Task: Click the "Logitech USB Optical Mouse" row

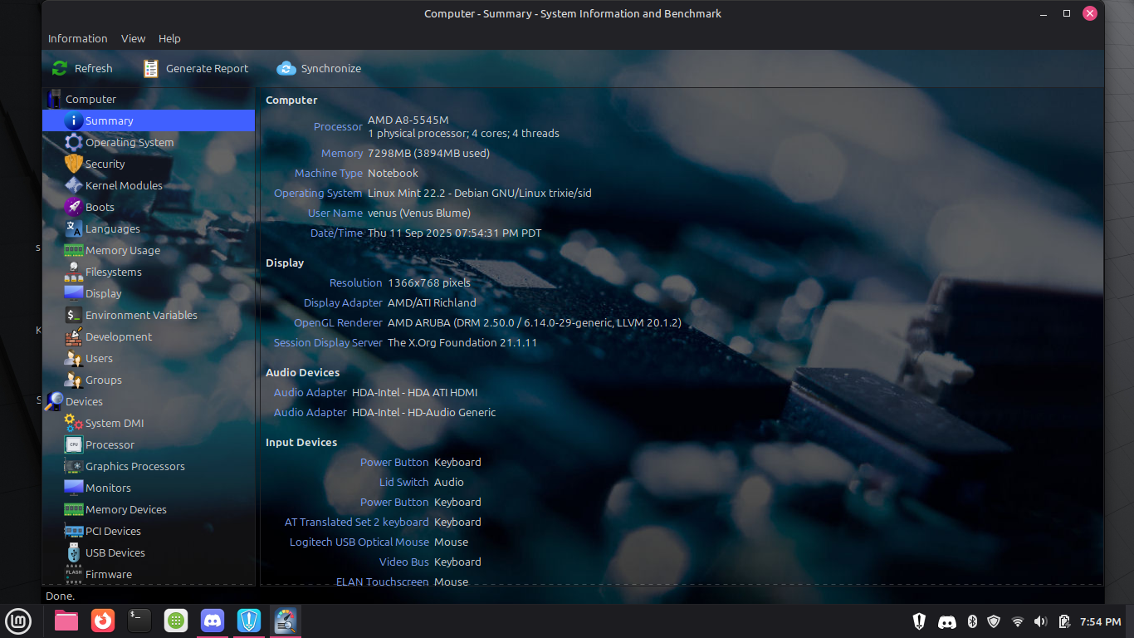Action: click(x=379, y=542)
